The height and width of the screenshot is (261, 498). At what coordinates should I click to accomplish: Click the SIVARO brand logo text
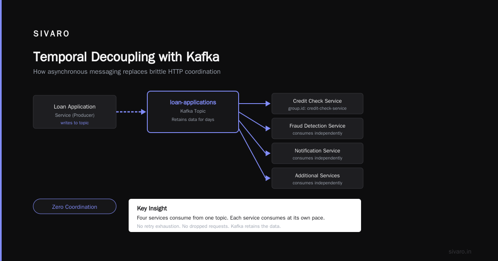[51, 34]
